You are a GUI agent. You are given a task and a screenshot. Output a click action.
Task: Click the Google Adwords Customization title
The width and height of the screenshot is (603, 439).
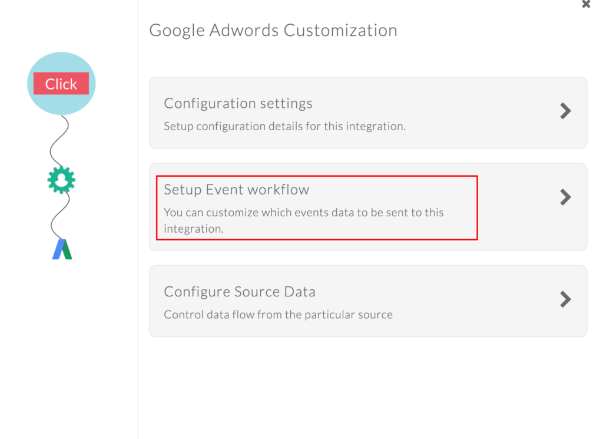click(273, 30)
